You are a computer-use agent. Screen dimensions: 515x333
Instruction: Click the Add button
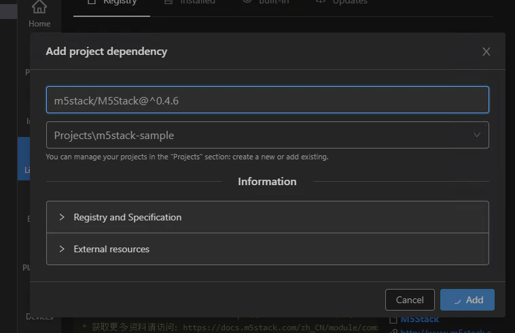pos(467,300)
